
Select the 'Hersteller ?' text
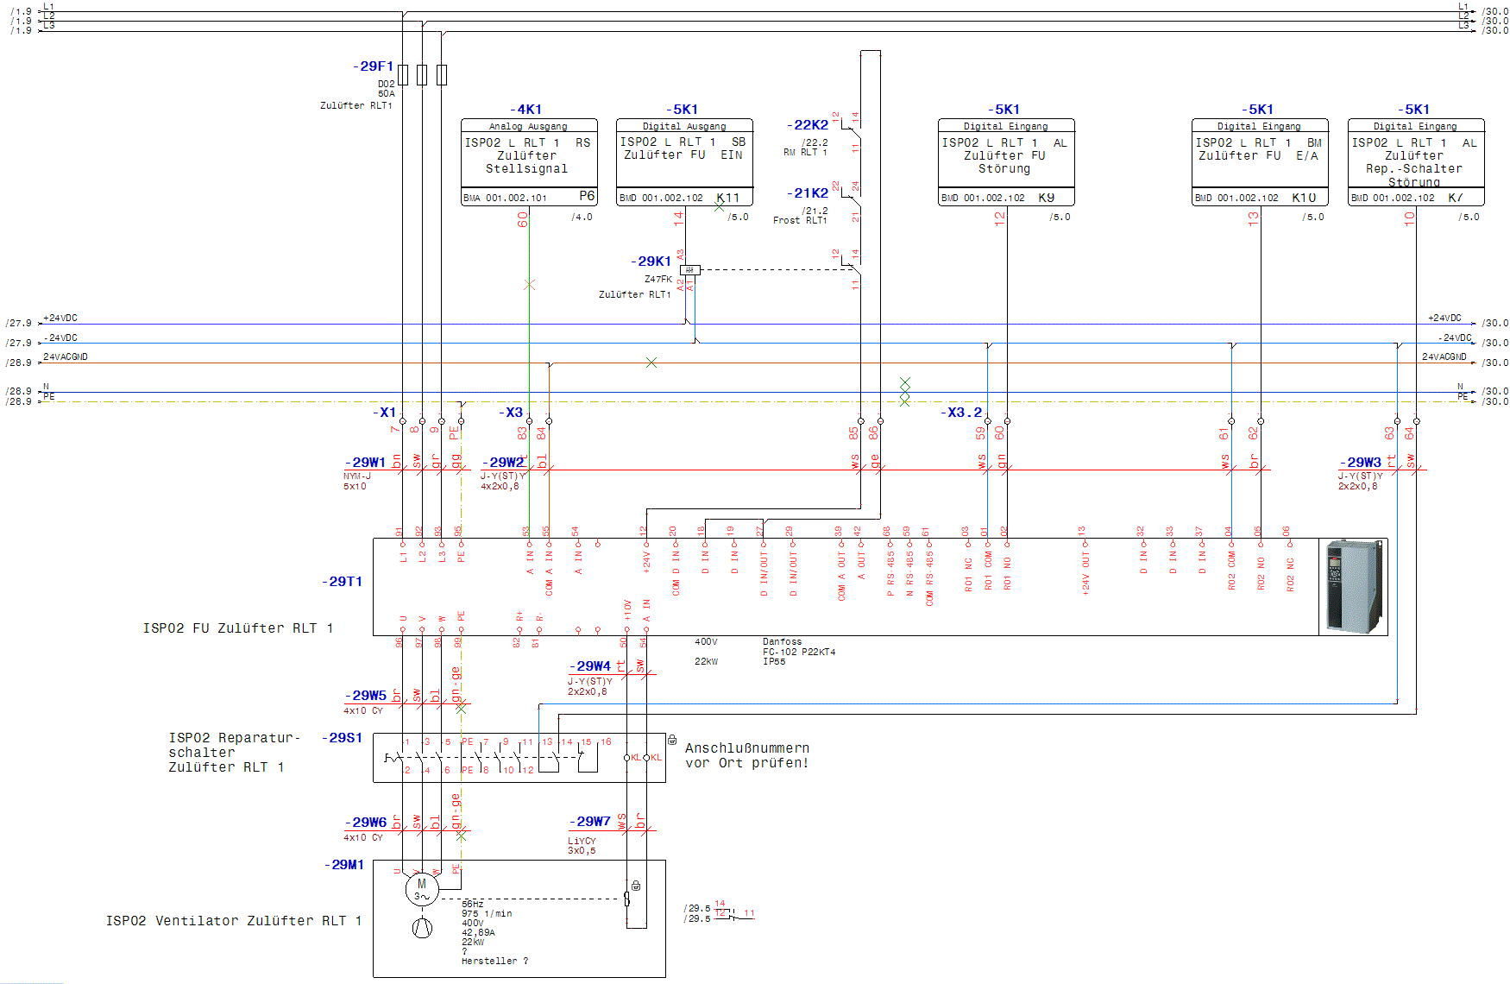pos(495,961)
